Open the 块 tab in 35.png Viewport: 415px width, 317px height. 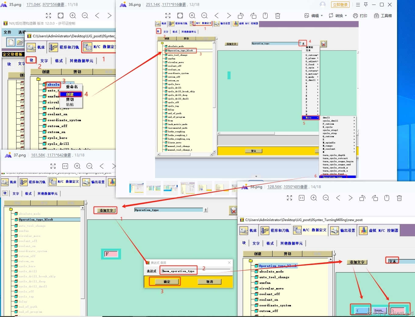click(31, 60)
